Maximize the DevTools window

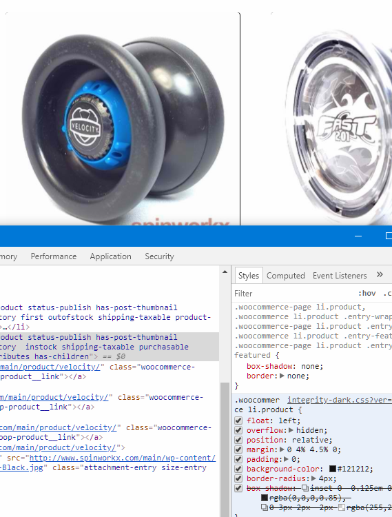point(388,236)
